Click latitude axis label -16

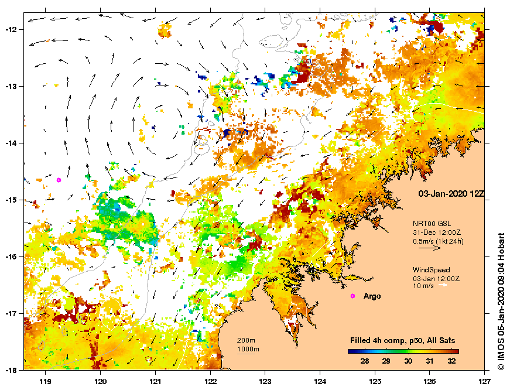[x=11, y=256]
